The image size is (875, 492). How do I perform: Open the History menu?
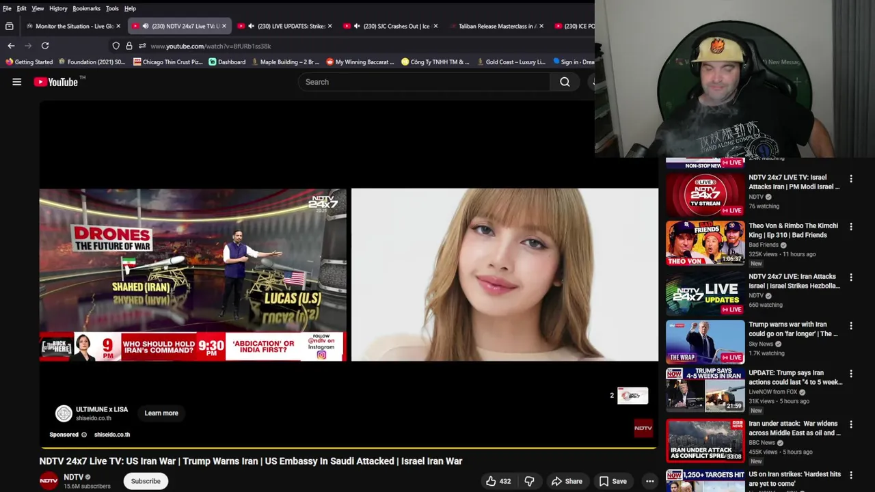[58, 8]
